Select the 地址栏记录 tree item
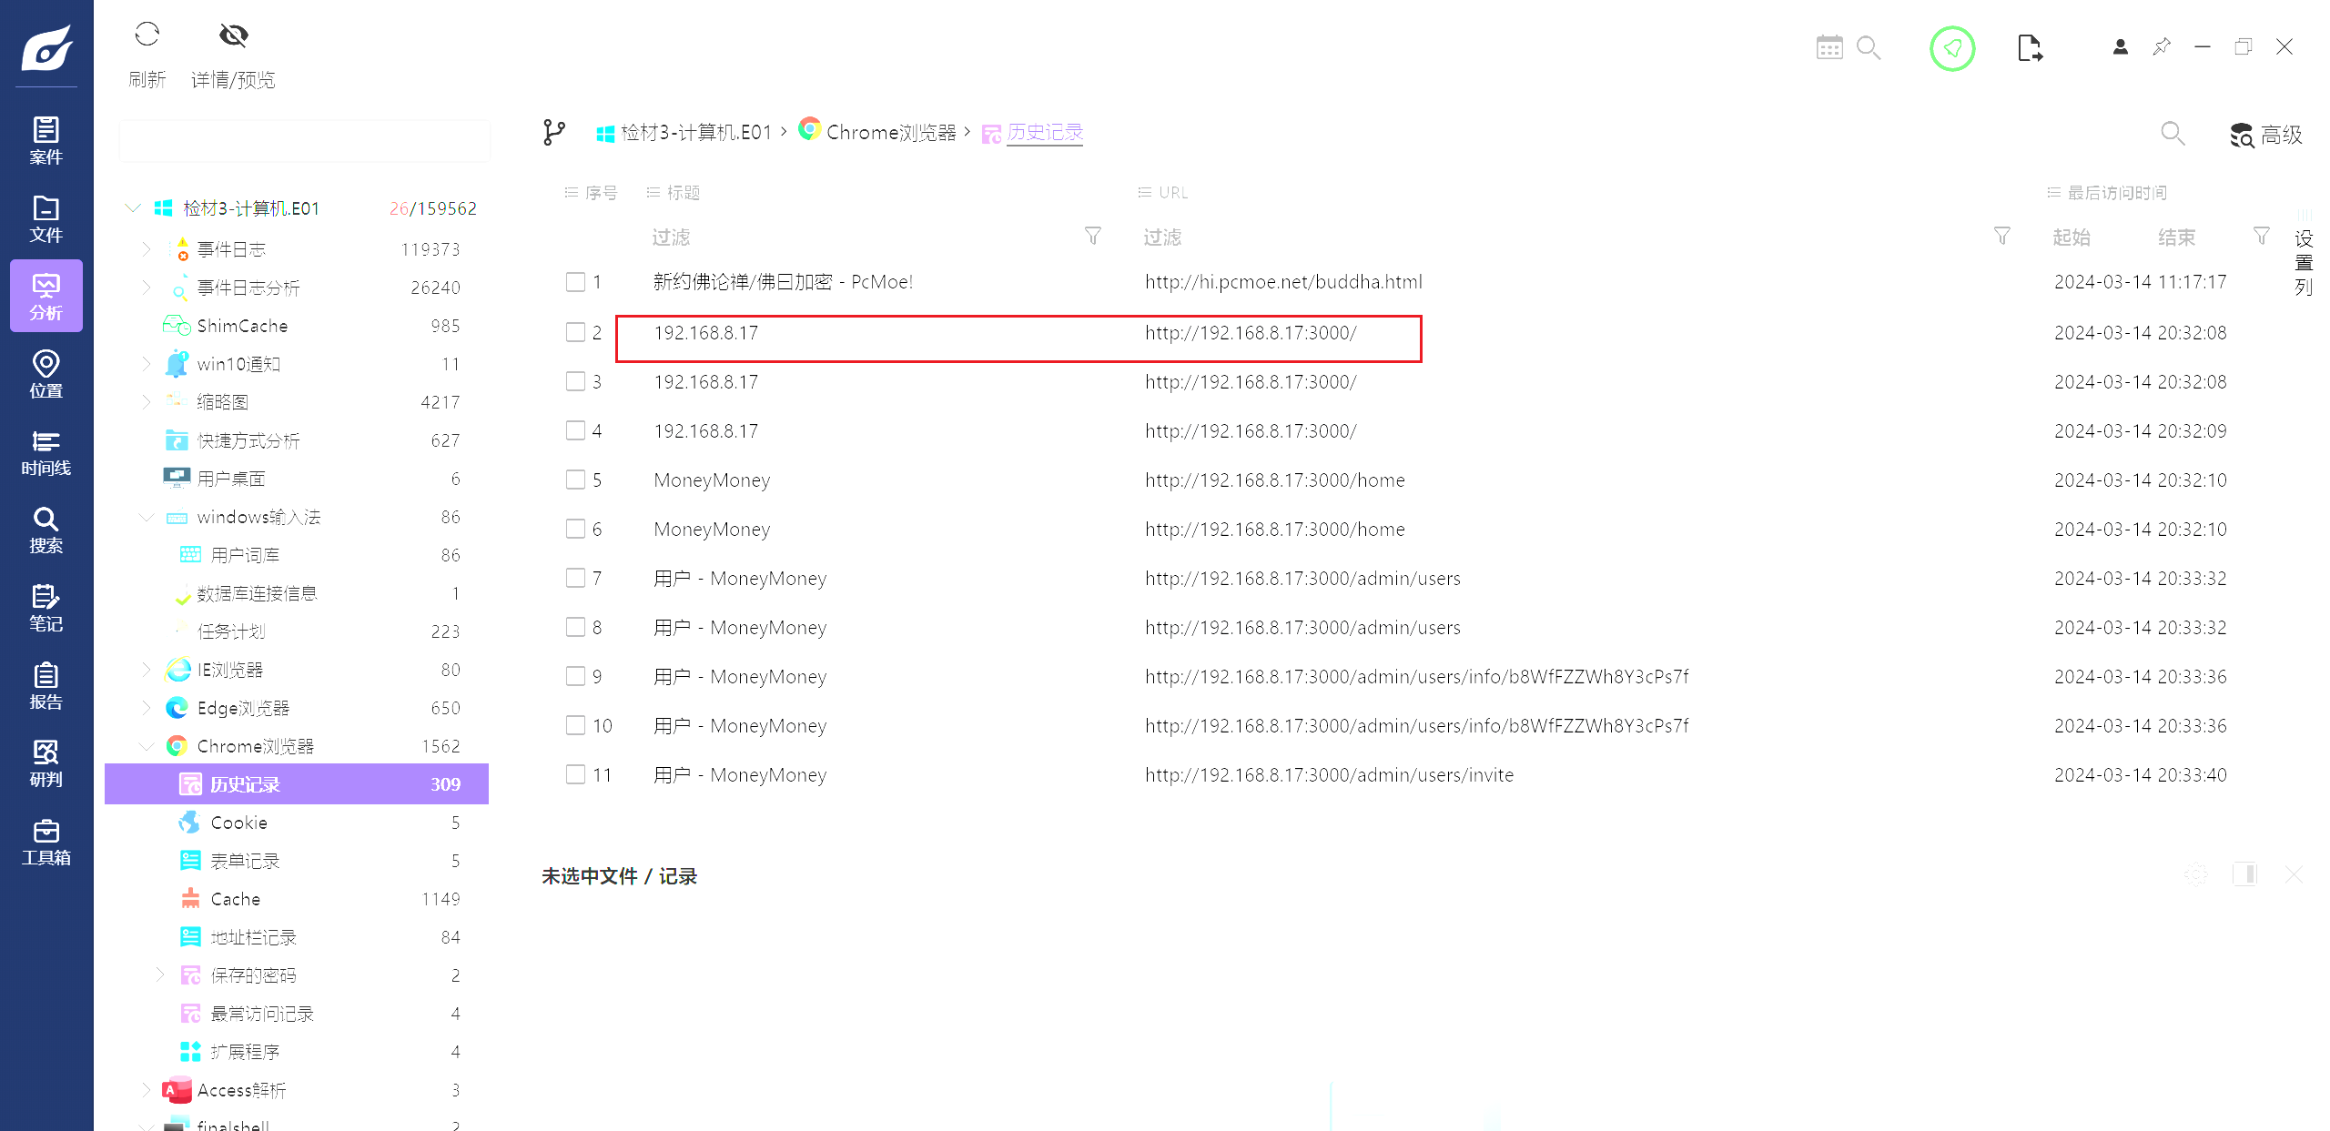This screenshot has width=2330, height=1131. pyautogui.click(x=253, y=937)
